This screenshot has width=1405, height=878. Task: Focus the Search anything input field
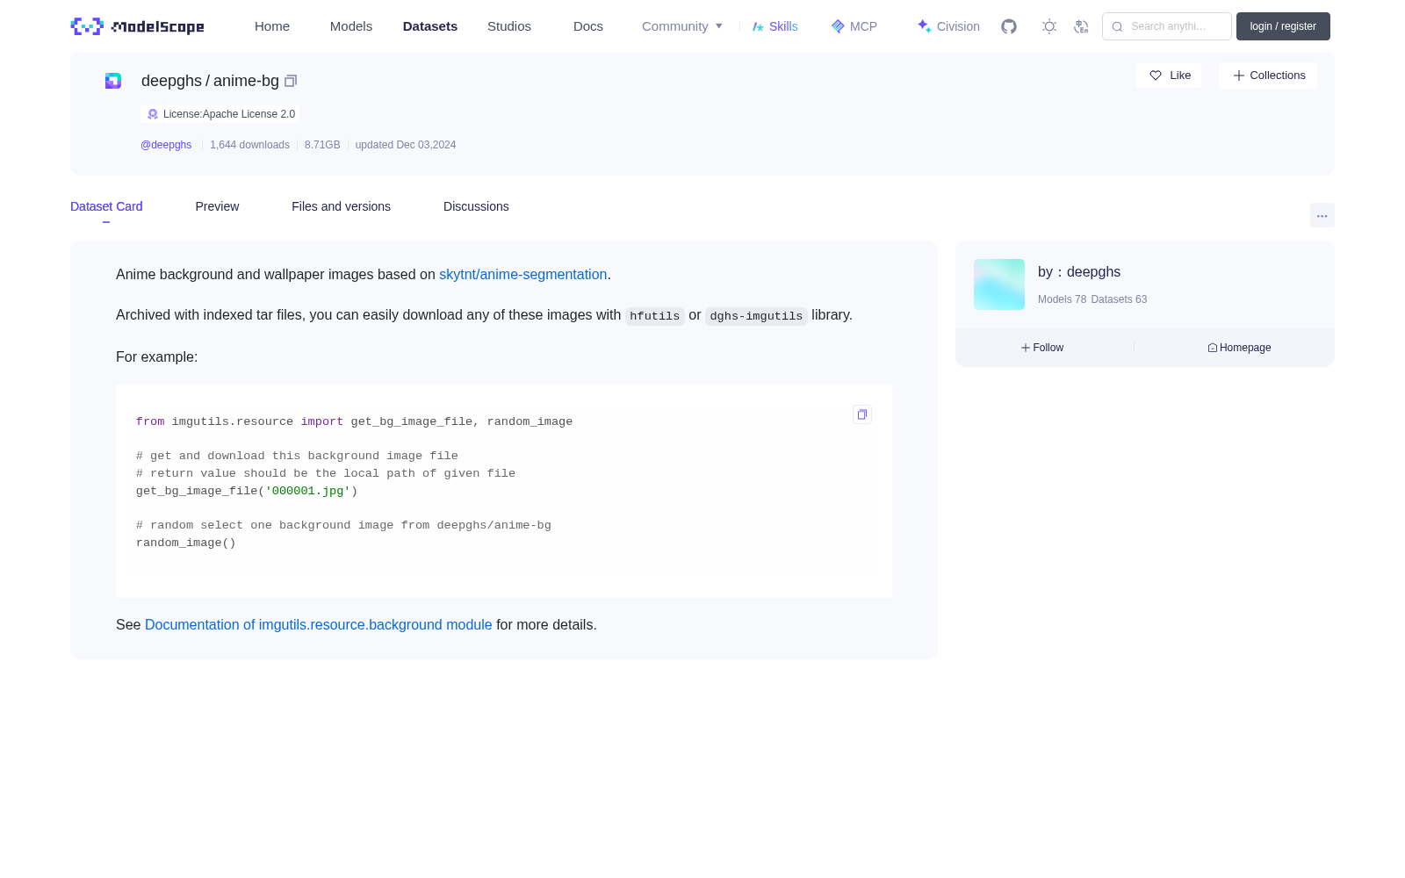1167,26
